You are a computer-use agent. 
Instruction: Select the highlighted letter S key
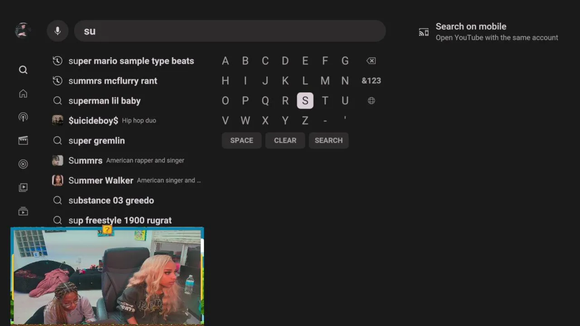[305, 101]
